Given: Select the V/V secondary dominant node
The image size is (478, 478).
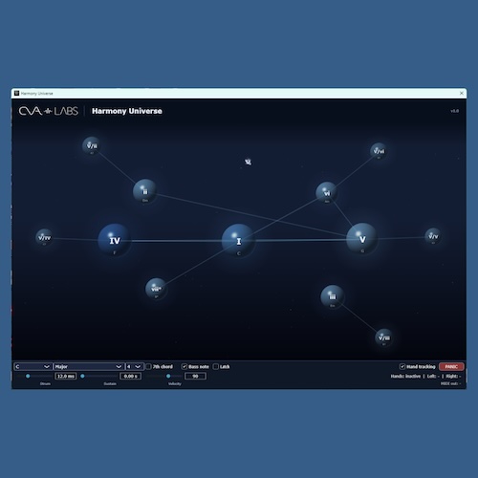Looking at the screenshot, I should point(433,236).
